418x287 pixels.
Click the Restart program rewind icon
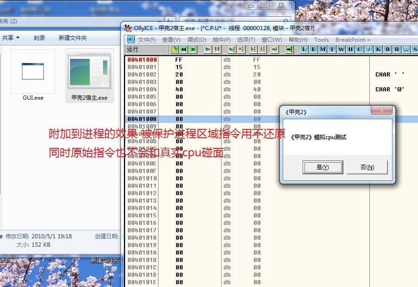pyautogui.click(x=184, y=49)
